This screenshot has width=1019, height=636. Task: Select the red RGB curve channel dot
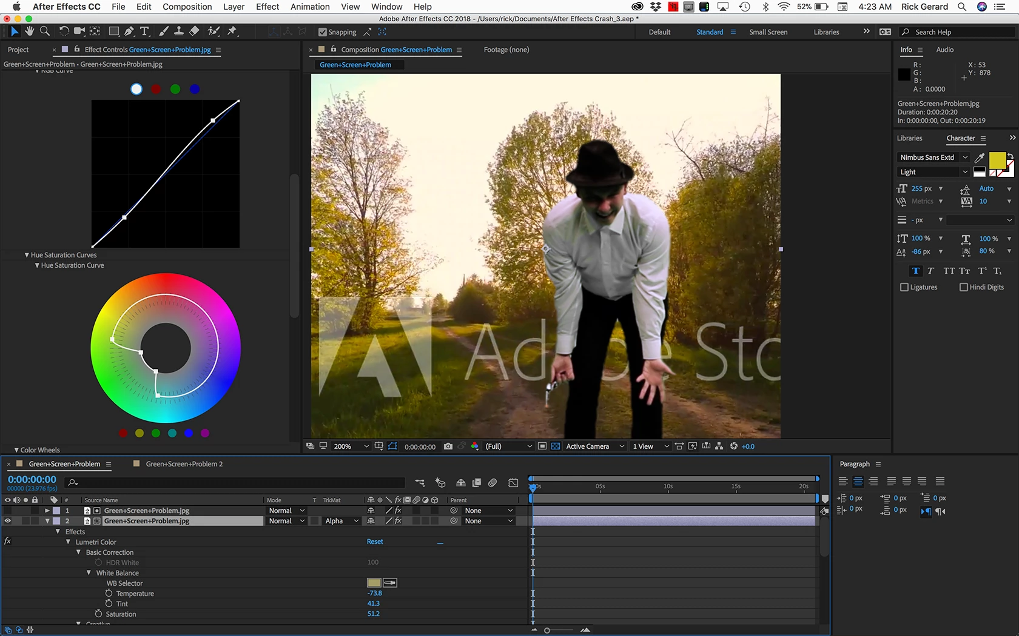[156, 89]
